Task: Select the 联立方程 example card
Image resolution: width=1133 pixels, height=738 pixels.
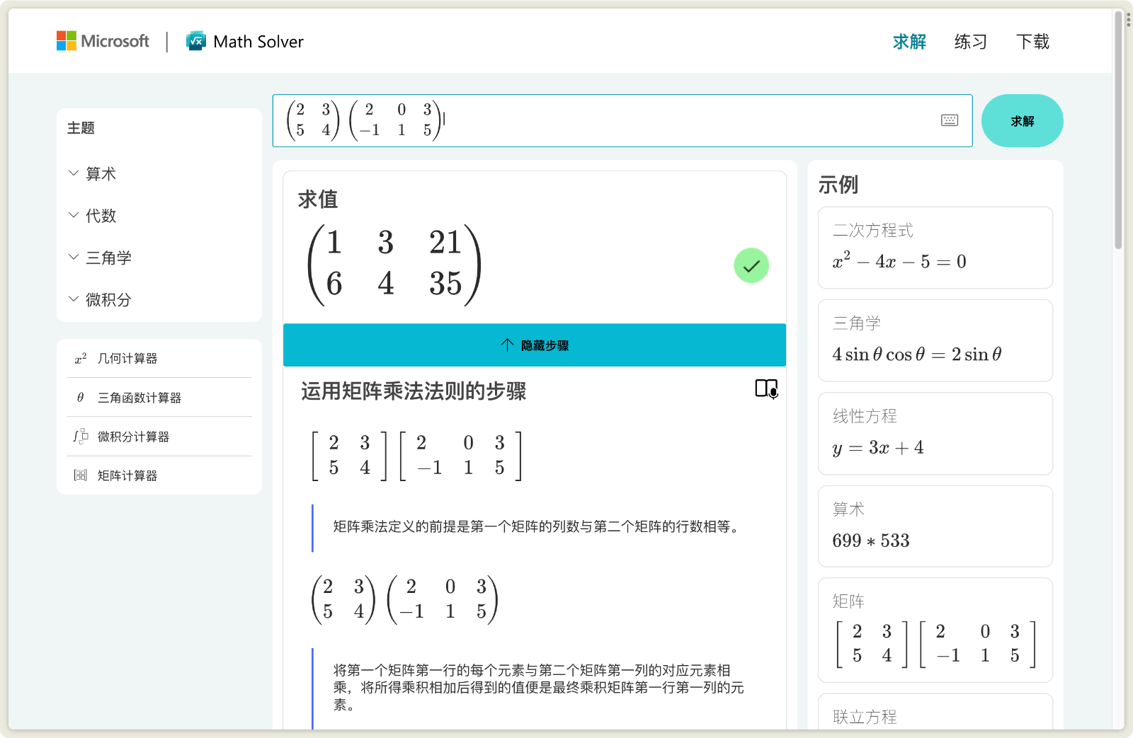Action: tap(935, 712)
